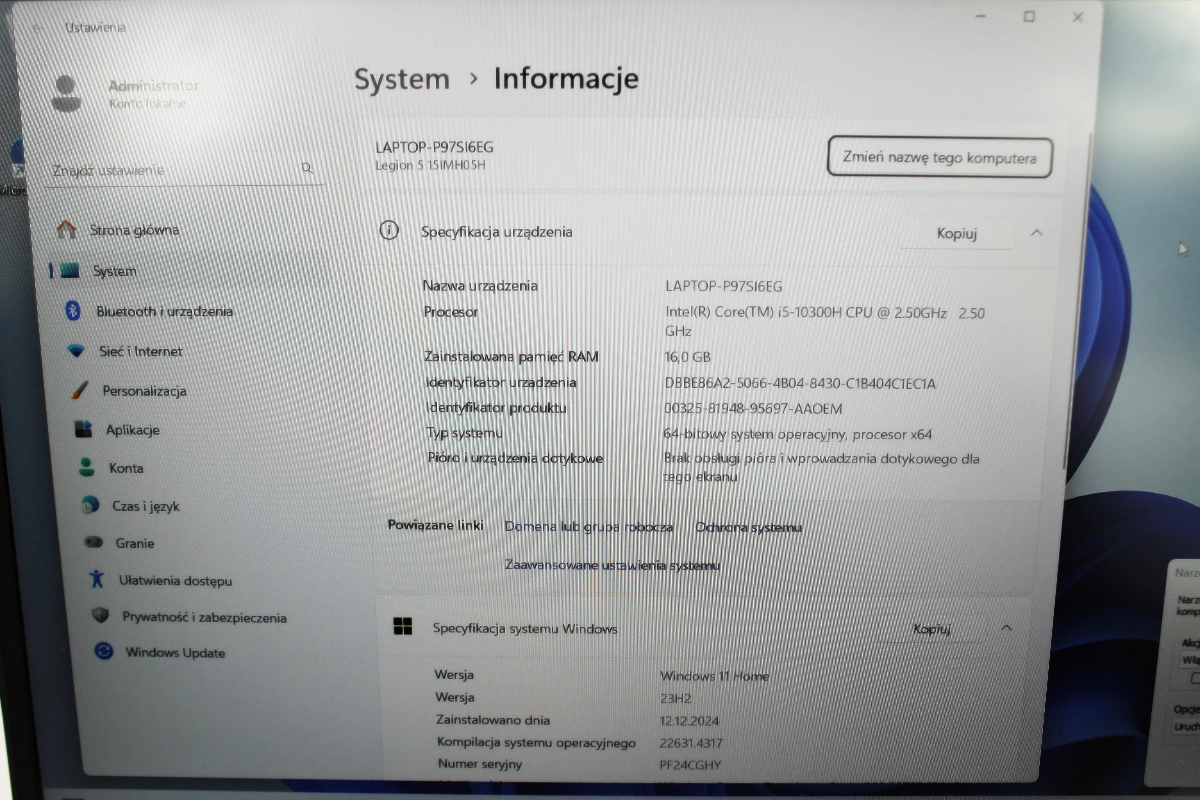Select installation date 12.12.2024

coord(689,721)
